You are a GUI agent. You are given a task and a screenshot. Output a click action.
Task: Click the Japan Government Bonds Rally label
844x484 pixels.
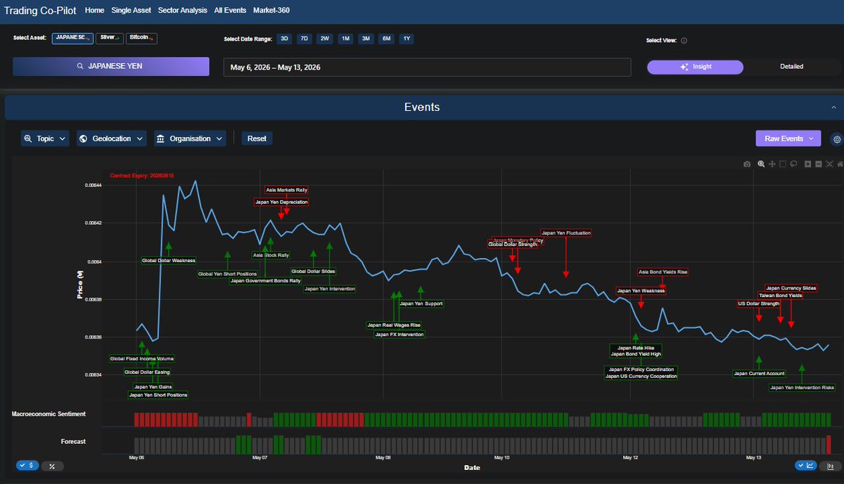click(x=266, y=281)
